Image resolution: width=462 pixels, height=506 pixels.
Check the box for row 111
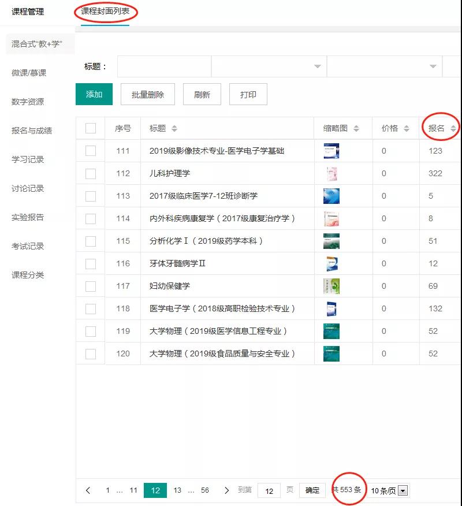point(91,151)
